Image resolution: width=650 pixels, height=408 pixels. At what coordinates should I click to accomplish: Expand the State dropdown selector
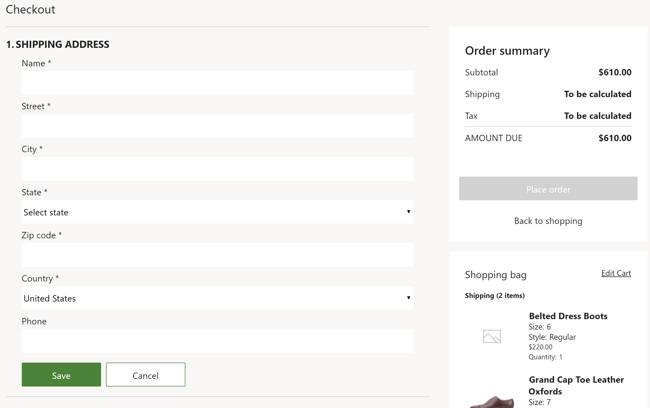click(x=217, y=212)
